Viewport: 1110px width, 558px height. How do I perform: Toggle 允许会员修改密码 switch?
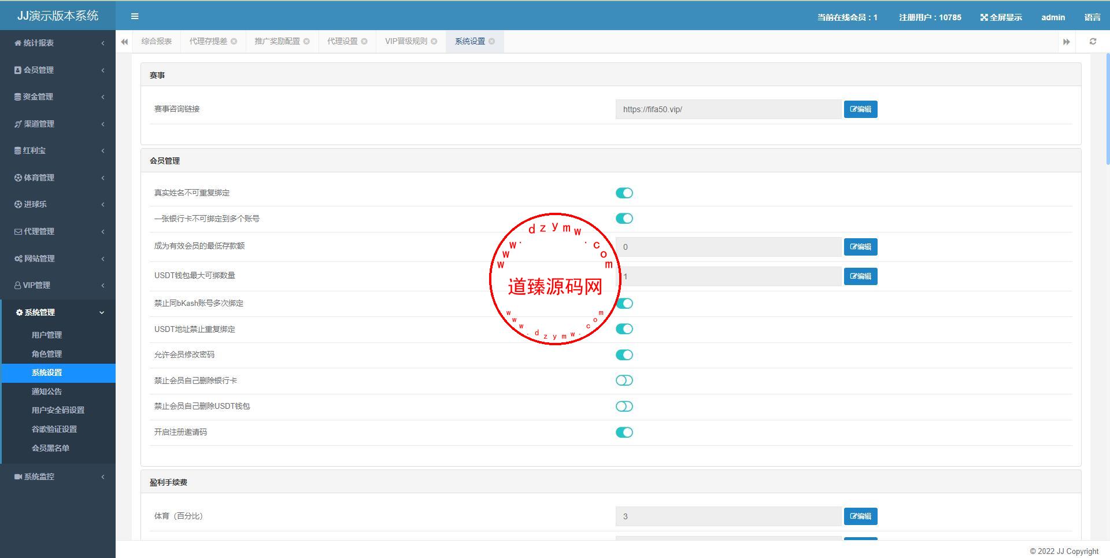(x=624, y=355)
